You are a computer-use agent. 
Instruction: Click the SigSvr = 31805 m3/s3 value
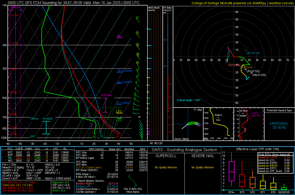(x=58, y=178)
